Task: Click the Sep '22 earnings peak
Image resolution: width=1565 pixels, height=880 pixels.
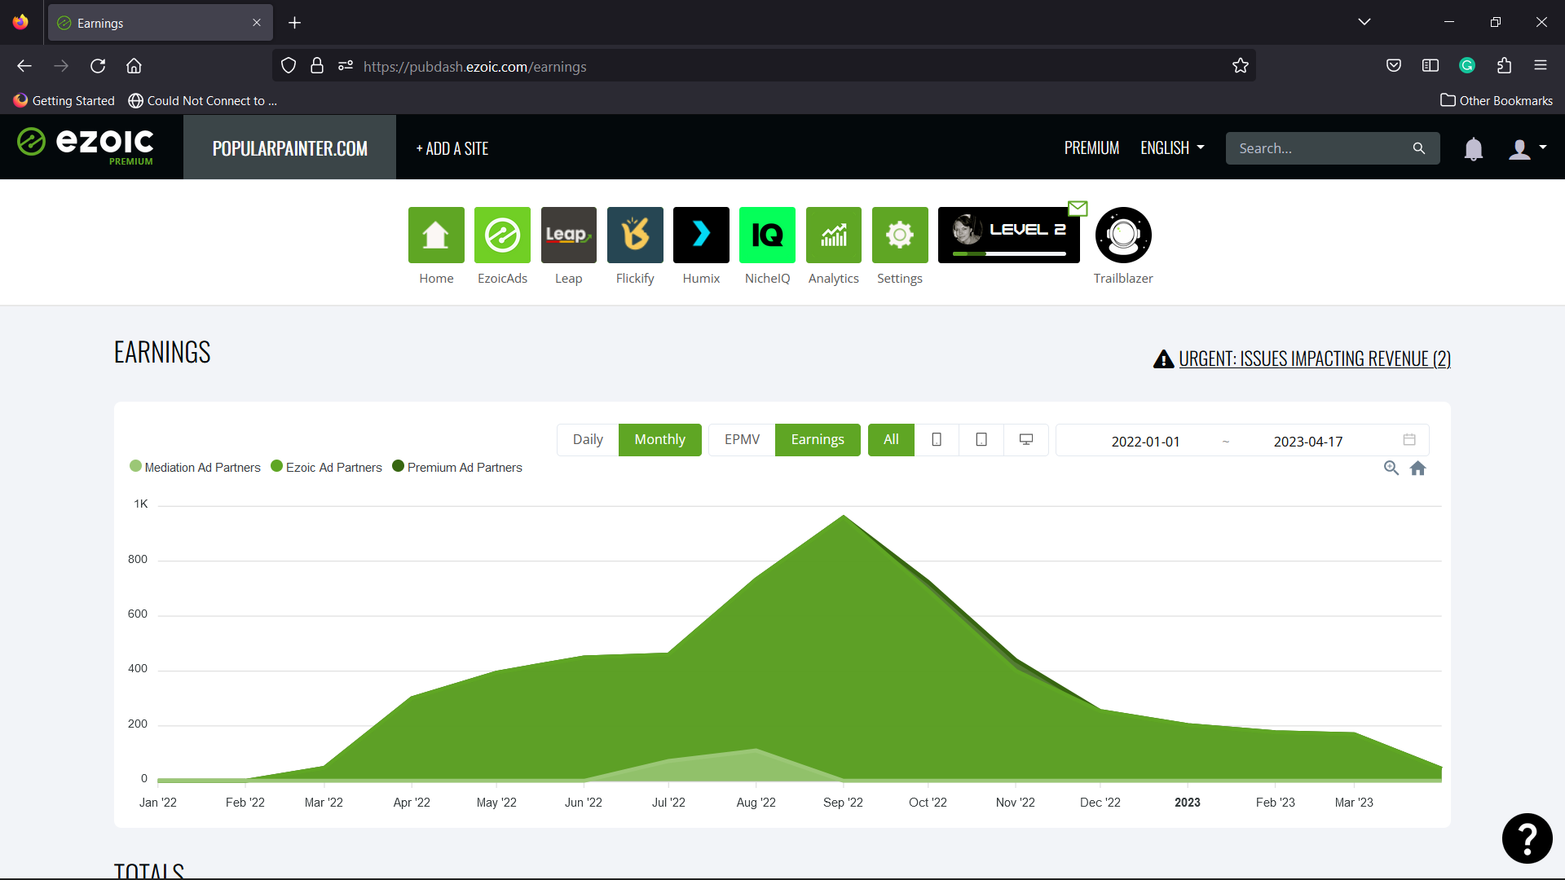Action: tap(844, 516)
